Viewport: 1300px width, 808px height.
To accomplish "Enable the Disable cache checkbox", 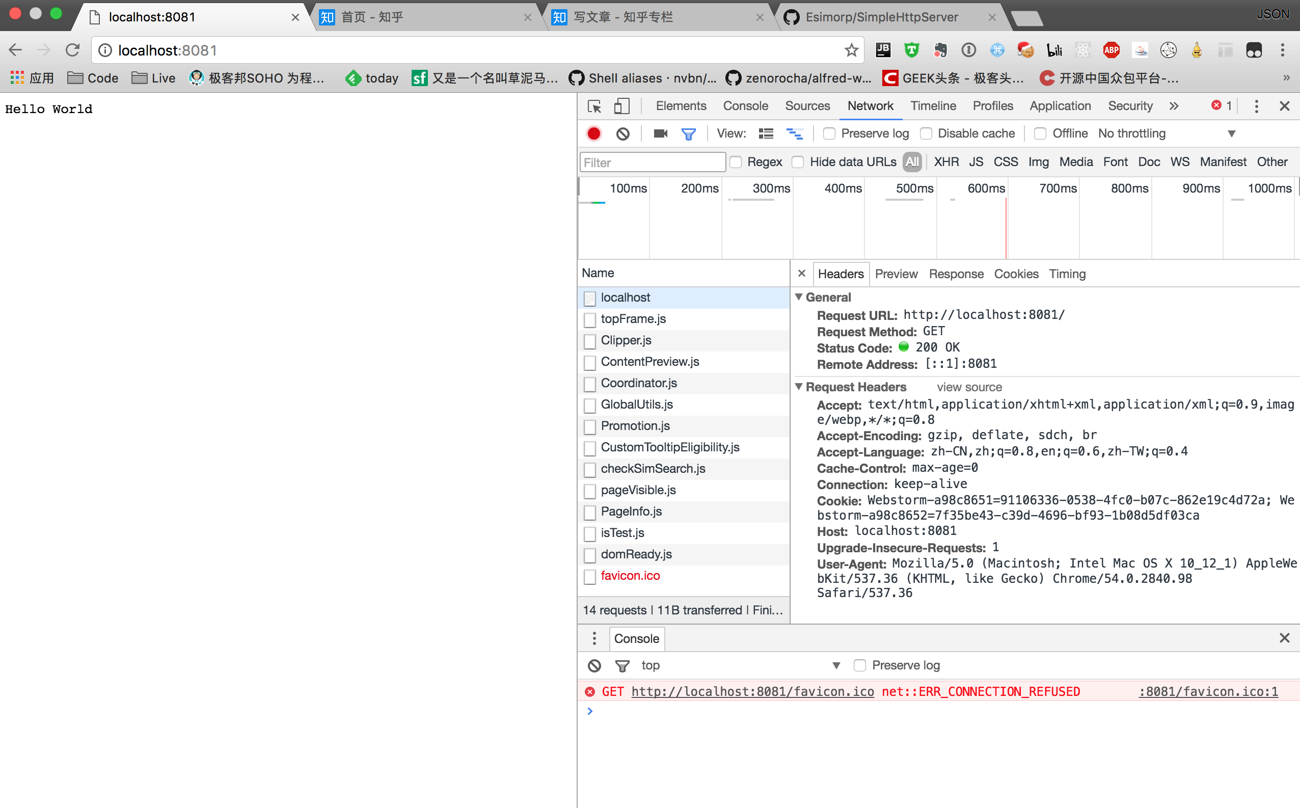I will point(926,133).
